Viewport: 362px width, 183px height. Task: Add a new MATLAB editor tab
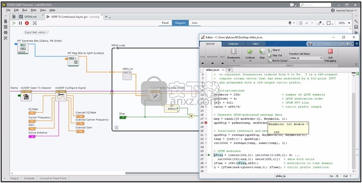click(x=229, y=70)
